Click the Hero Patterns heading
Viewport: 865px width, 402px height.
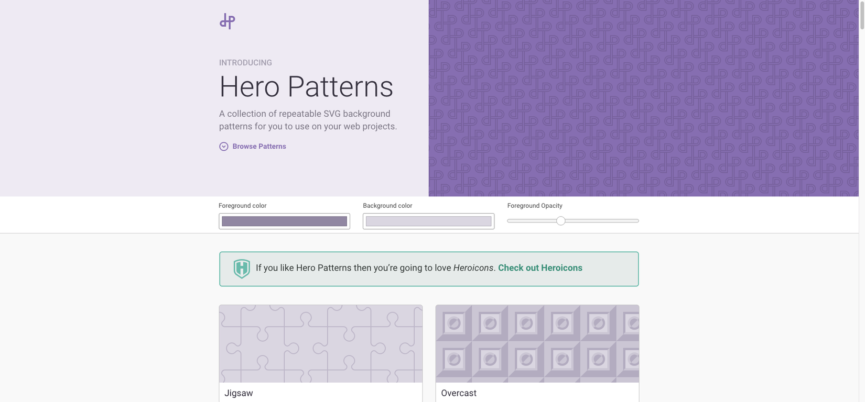point(306,87)
